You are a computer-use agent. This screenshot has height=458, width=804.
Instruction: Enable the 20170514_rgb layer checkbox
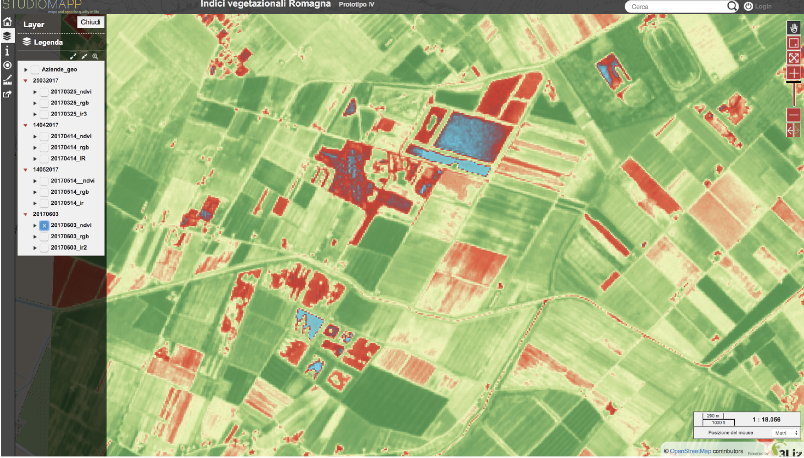(x=44, y=192)
